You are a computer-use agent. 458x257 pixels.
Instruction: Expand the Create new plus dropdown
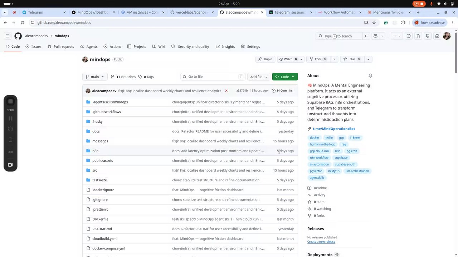coord(397,36)
